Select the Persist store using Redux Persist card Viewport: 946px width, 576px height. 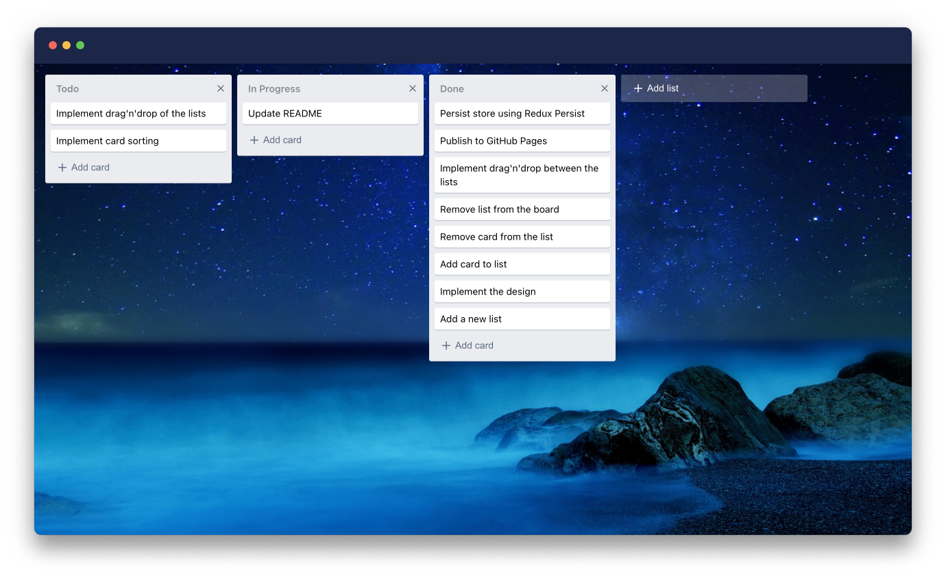(x=522, y=113)
